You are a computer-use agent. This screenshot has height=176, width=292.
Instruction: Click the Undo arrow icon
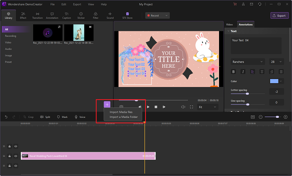6,117
